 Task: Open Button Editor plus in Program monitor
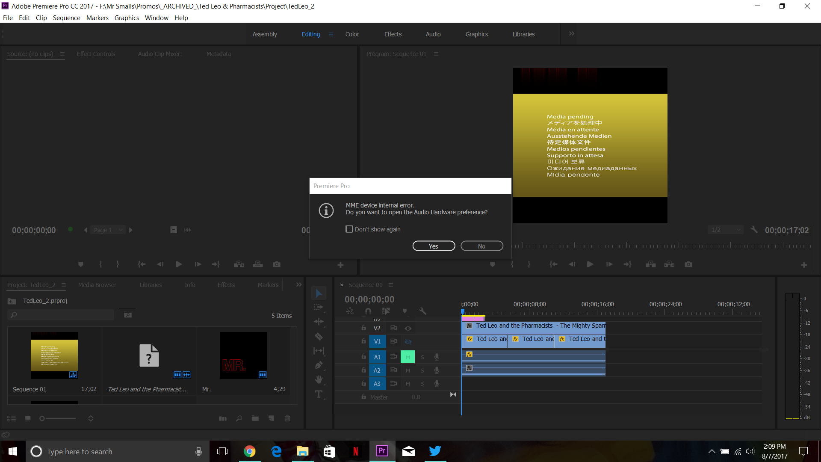(803, 265)
